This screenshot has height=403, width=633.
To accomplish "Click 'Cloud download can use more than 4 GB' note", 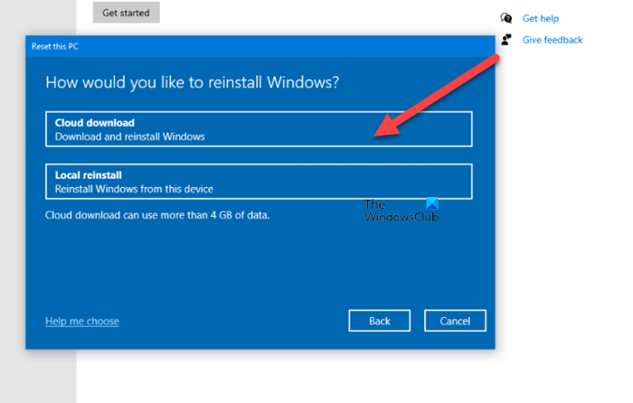I will coord(157,215).
